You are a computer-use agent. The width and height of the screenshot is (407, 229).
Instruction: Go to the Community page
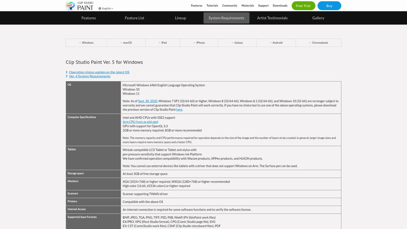pyautogui.click(x=230, y=6)
